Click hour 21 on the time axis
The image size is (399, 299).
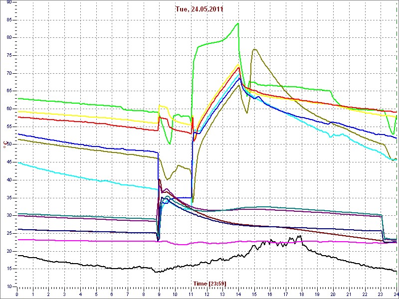tap(348, 294)
